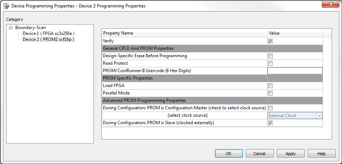Click the Value column header

(x=295, y=33)
